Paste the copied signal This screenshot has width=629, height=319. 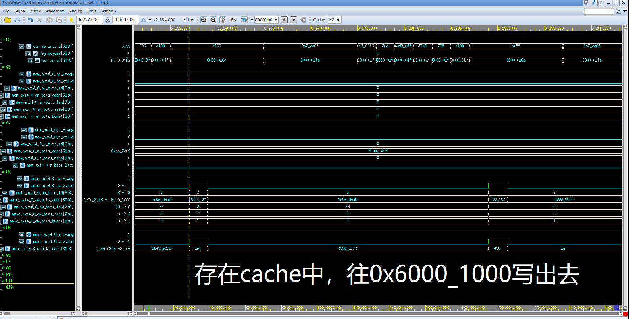tap(58, 19)
